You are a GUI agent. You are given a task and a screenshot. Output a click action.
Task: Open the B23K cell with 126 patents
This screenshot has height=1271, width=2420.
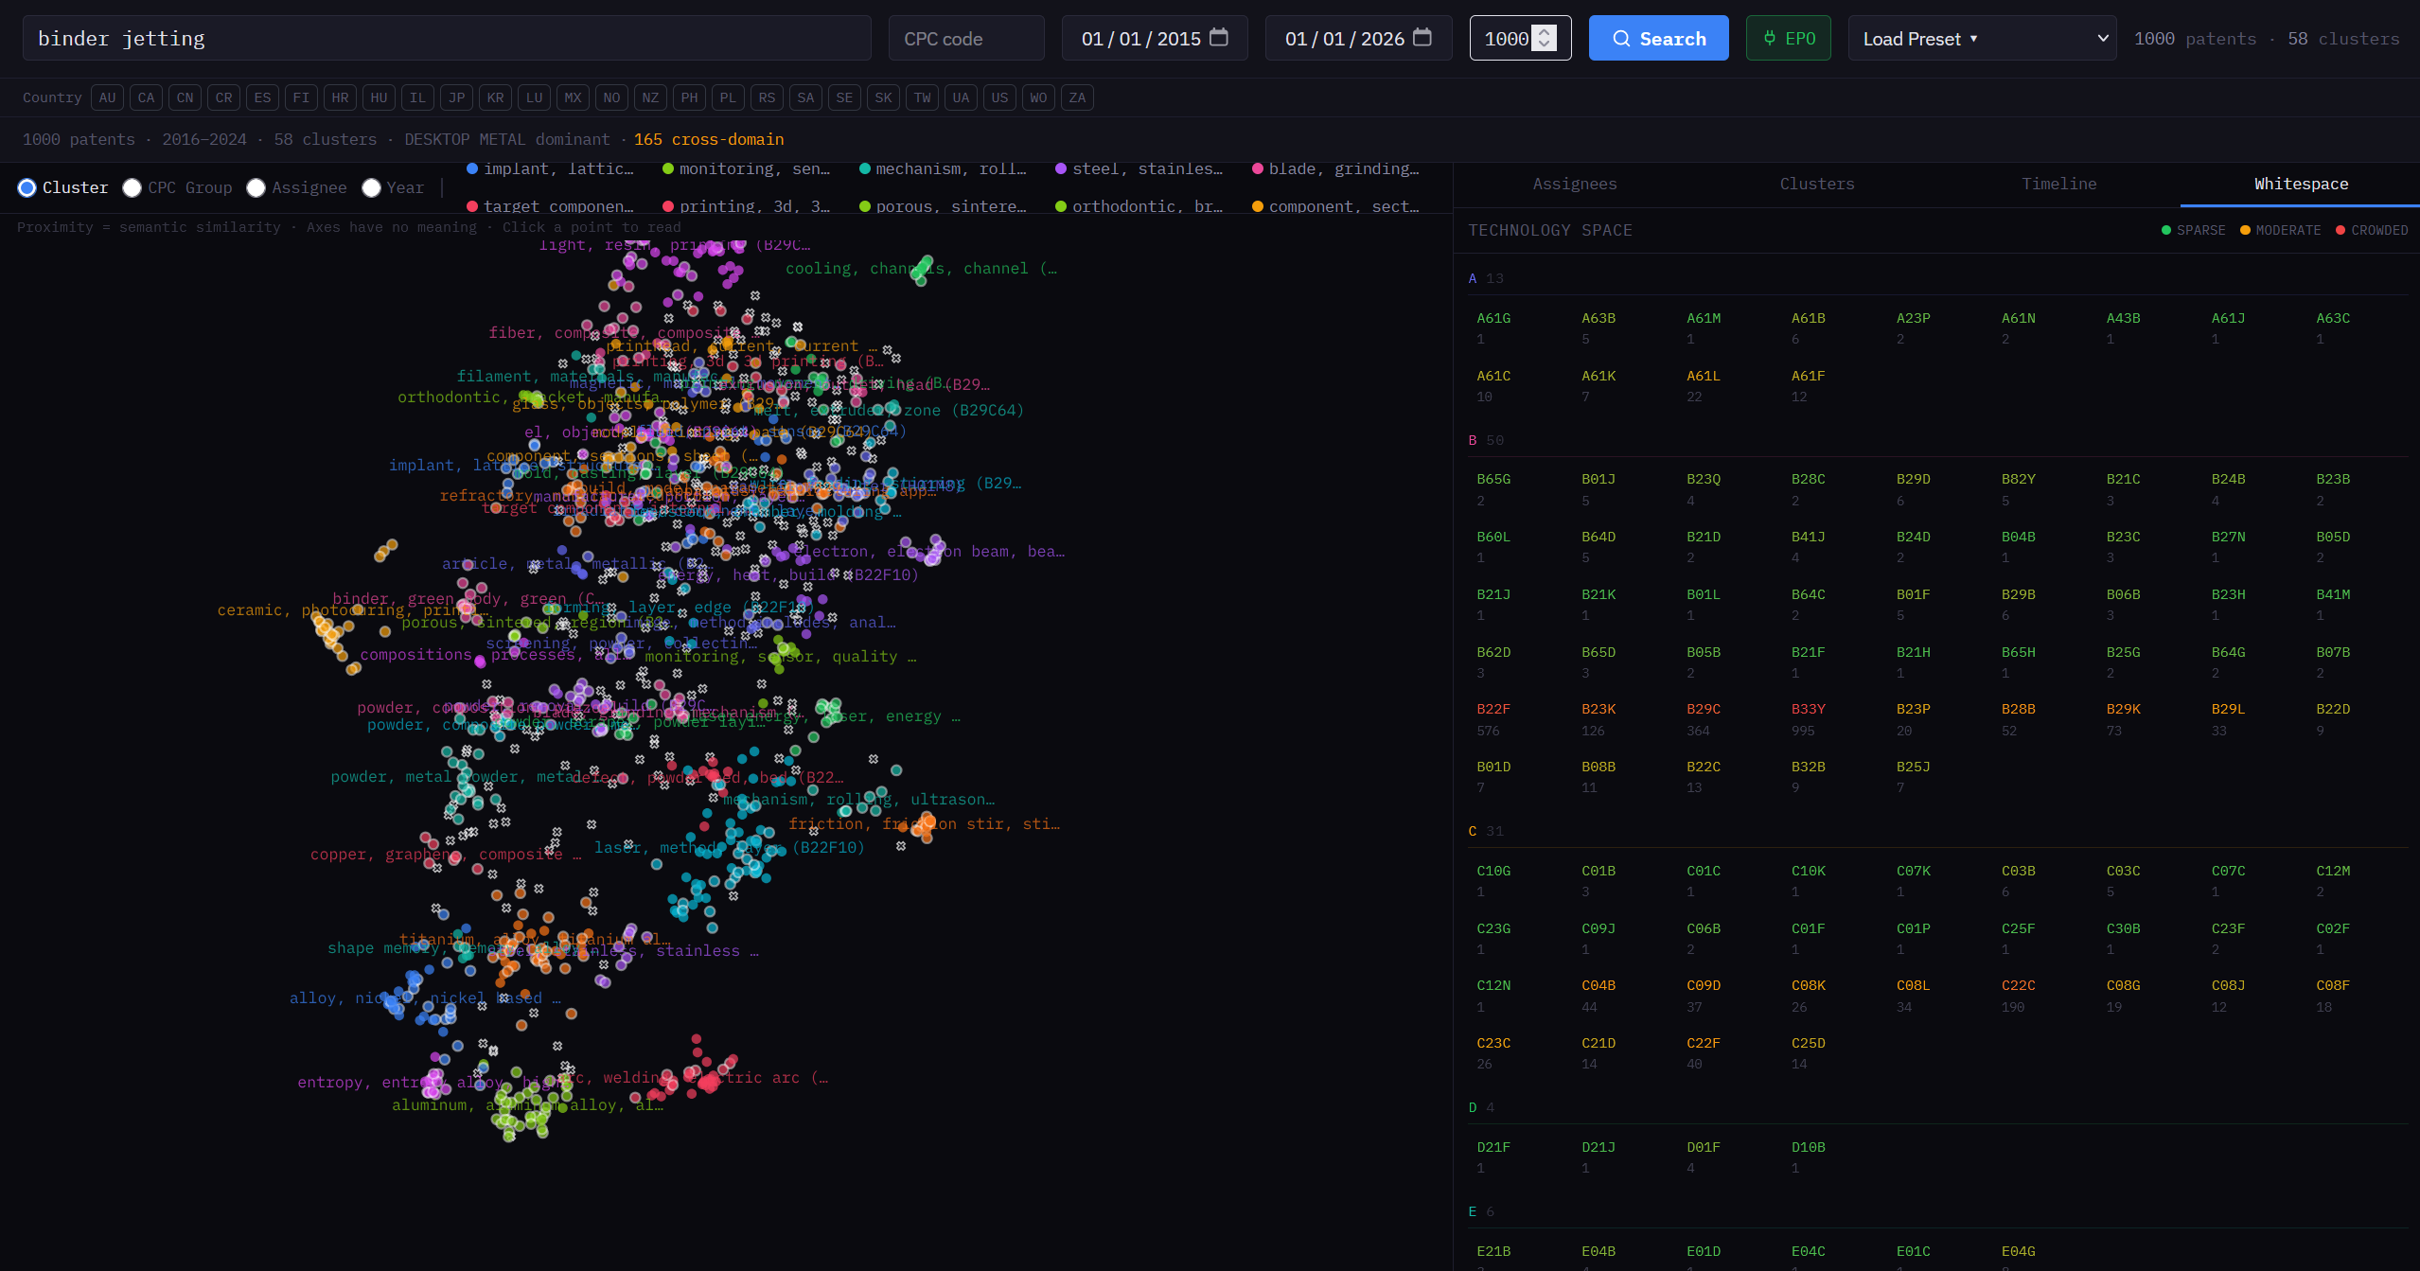[x=1624, y=719]
